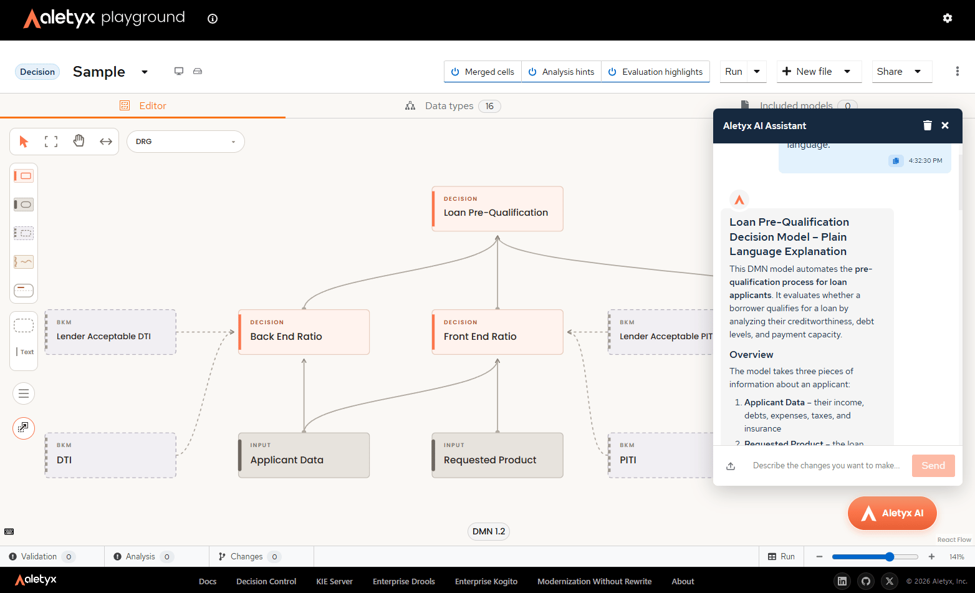
Task: Activate the marquee selection tool
Action: pos(51,142)
